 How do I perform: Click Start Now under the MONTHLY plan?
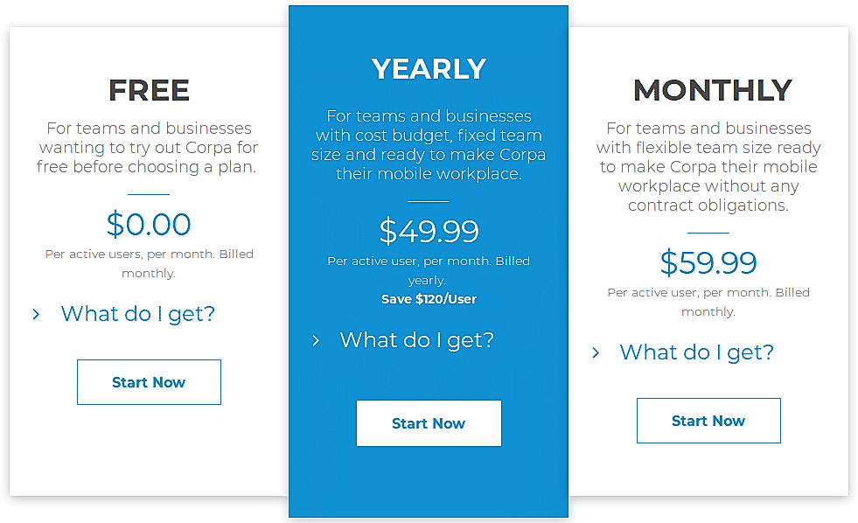[708, 421]
